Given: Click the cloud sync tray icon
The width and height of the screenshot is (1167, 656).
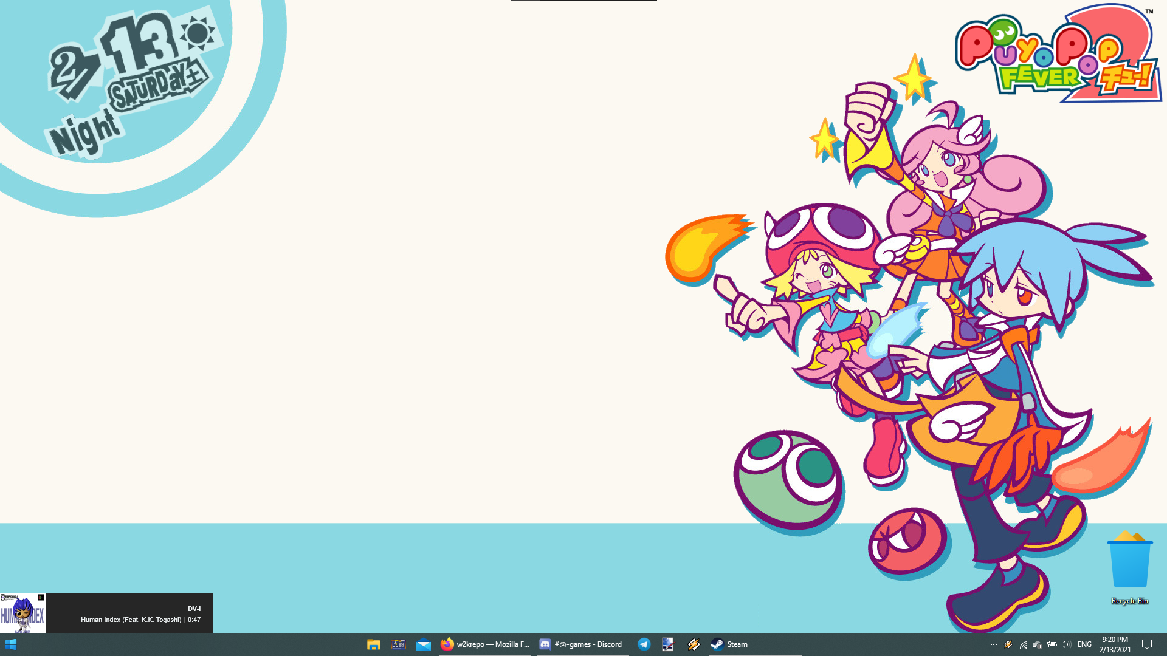Looking at the screenshot, I should click(x=1038, y=644).
